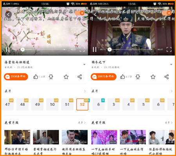Tap the 29.7亿 play count text
The image size is (176, 156).
click(x=111, y=67)
